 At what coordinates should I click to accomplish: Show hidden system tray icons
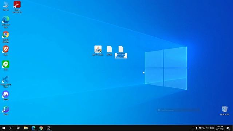[193, 128]
